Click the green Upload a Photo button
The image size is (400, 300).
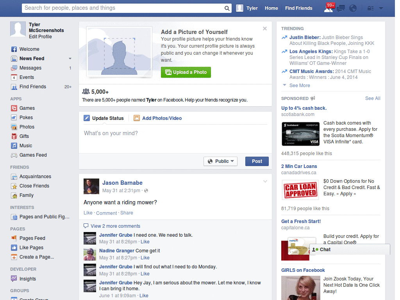186,72
